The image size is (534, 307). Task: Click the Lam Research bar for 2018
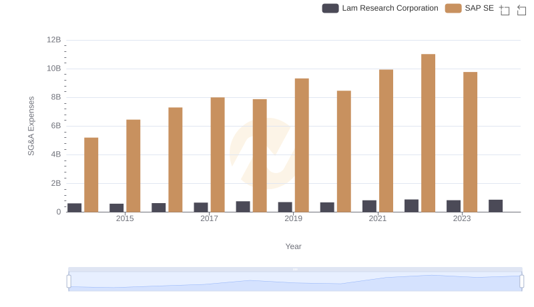tap(243, 207)
